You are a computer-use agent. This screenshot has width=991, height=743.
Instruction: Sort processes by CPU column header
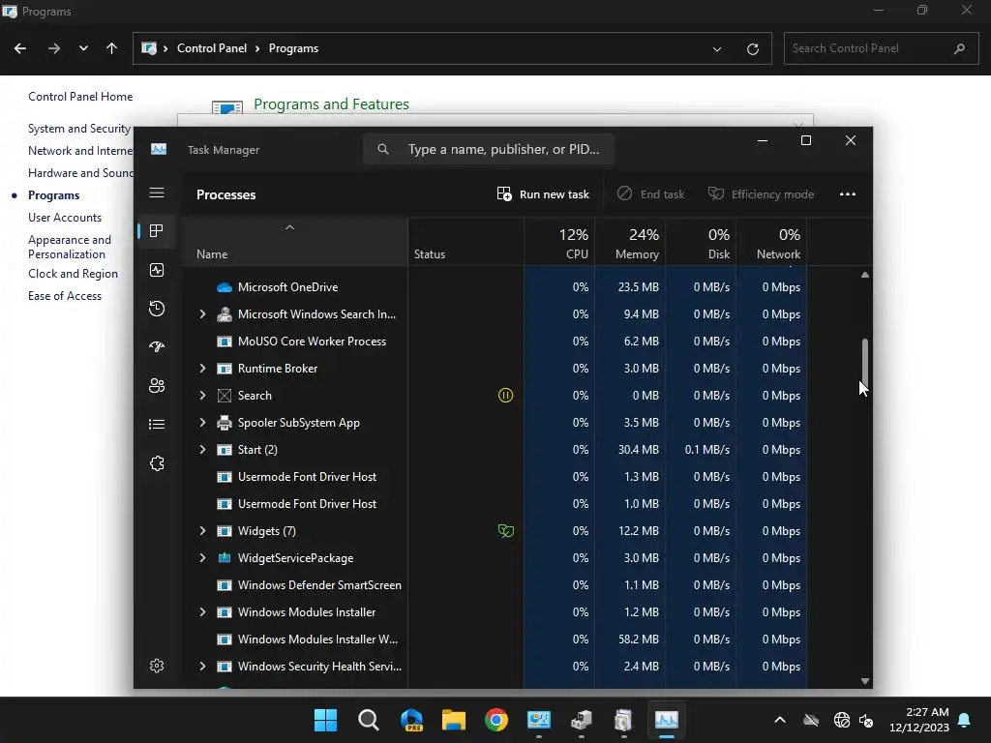tap(559, 243)
